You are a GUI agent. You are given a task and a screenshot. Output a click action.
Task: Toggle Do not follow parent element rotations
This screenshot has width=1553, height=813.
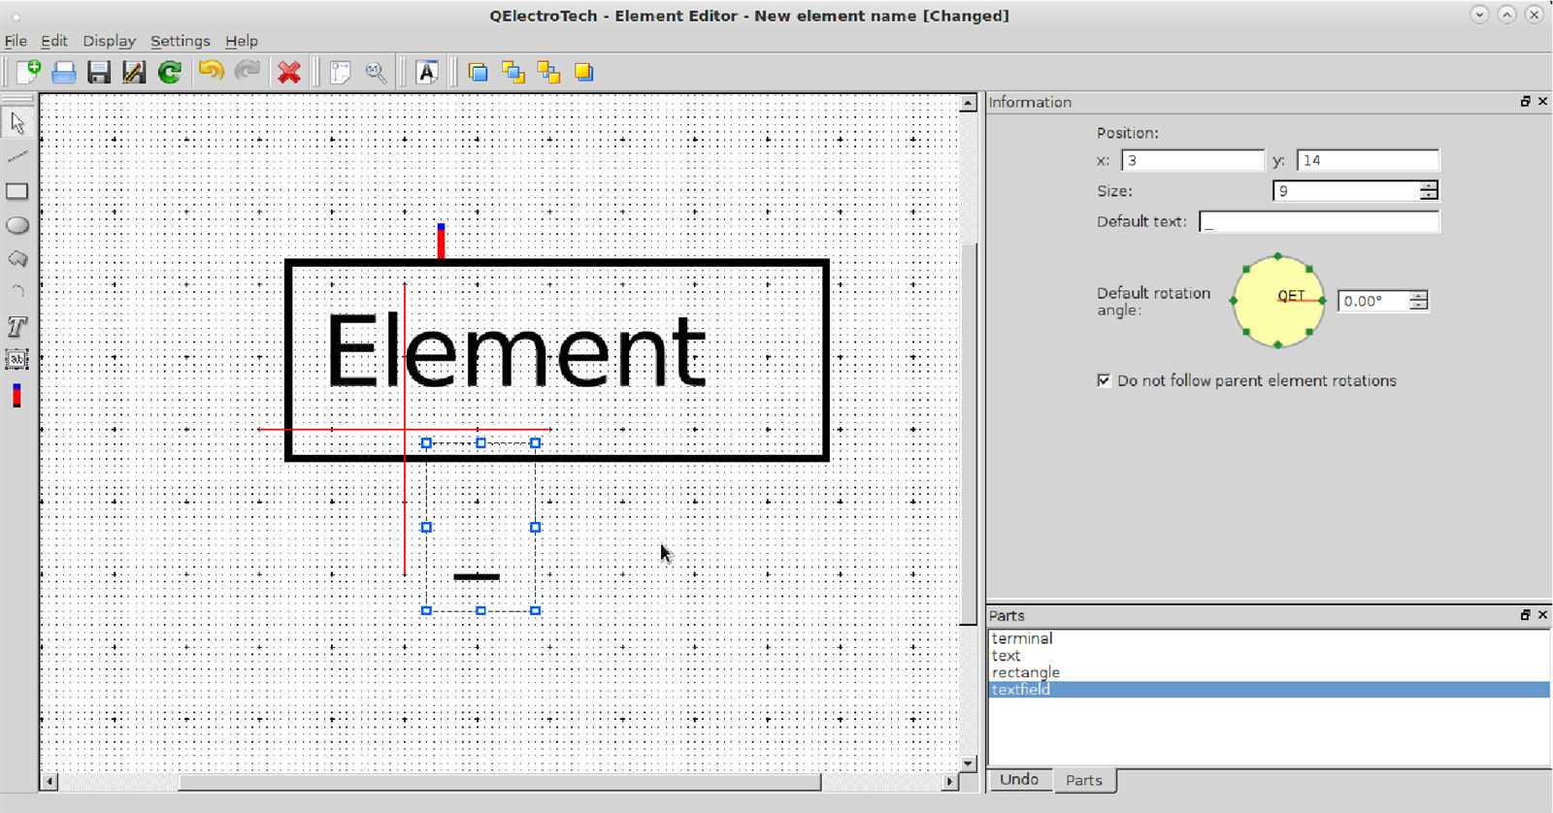point(1104,380)
